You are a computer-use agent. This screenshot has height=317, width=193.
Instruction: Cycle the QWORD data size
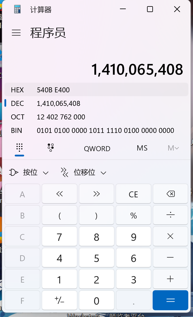click(97, 149)
